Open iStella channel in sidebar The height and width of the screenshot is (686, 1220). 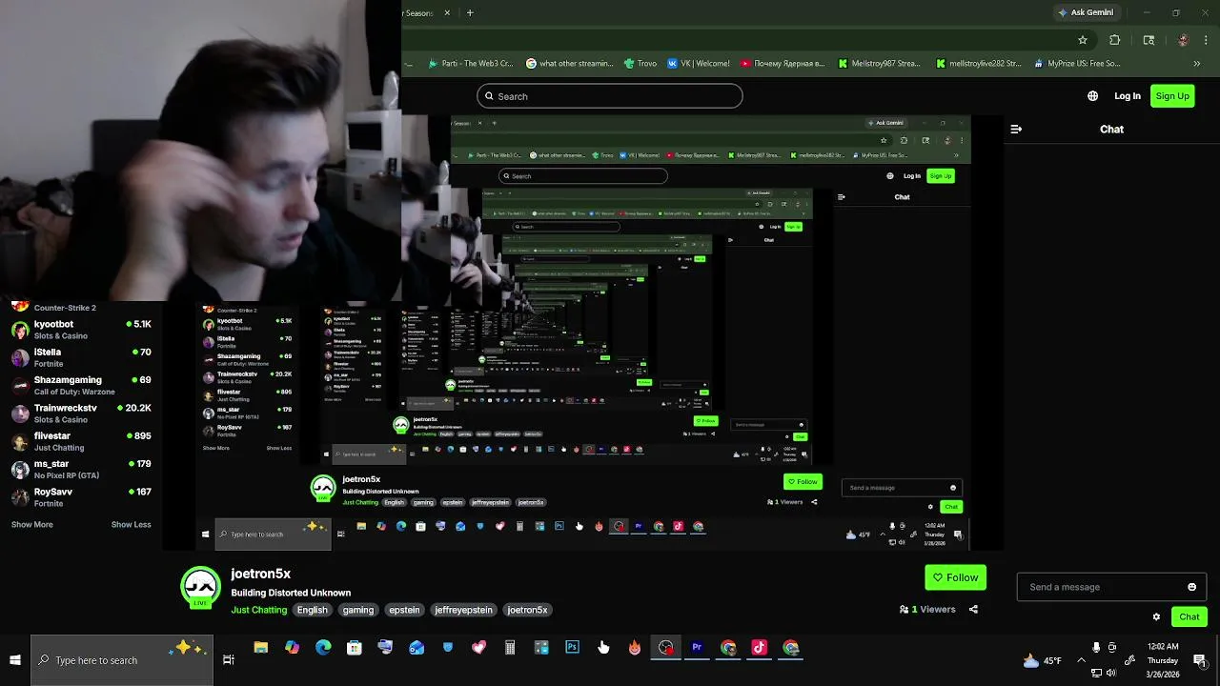tap(81, 357)
